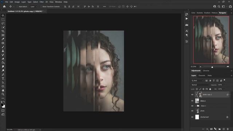The height and width of the screenshot is (131, 233).
Task: Select the Crop tool
Action: [x=3, y=31]
